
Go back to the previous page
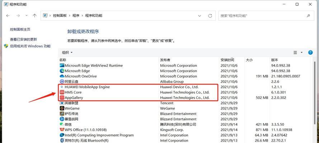click(x=8, y=16)
